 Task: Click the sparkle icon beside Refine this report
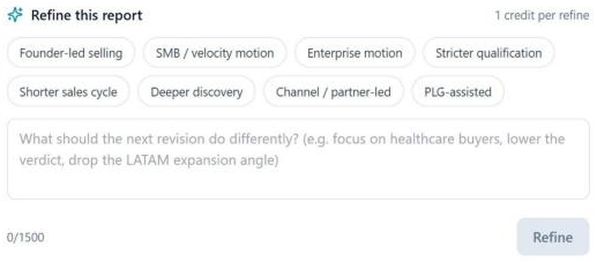click(x=15, y=15)
